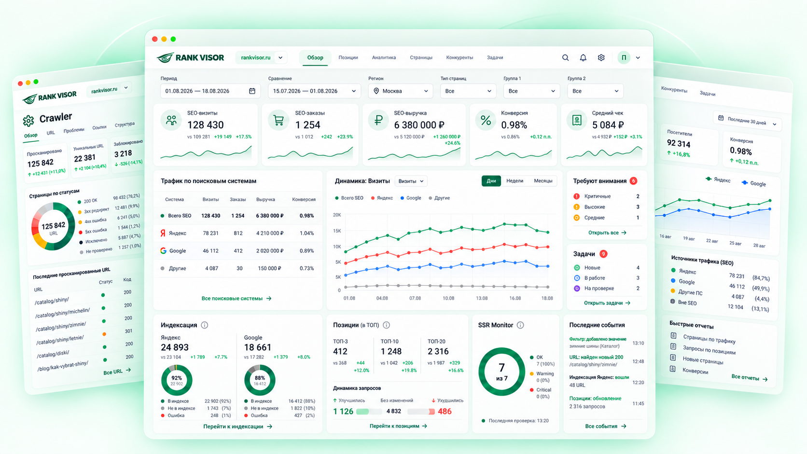807x454 pixels.
Task: Toggle Всего SEO series in chart legend
Action: [x=349, y=198]
